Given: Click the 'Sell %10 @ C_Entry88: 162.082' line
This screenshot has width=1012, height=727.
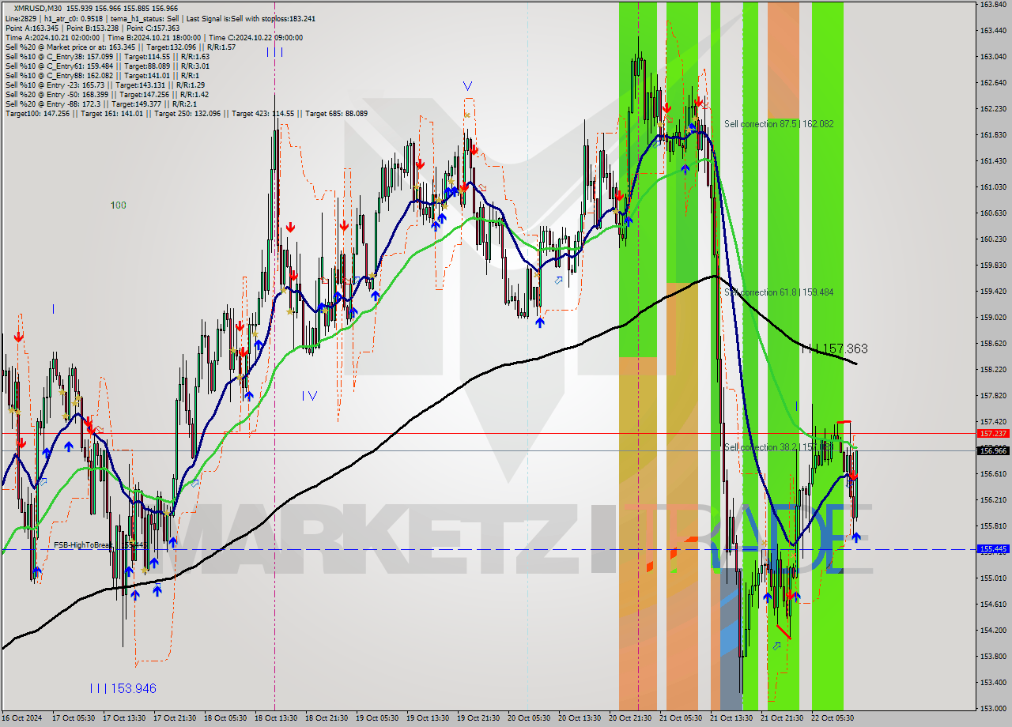Looking at the screenshot, I should pos(102,75).
